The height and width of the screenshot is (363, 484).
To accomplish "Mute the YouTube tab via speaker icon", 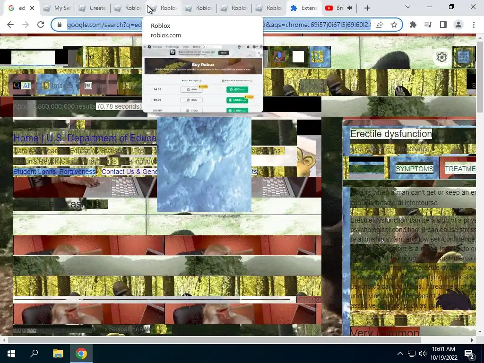I will tap(350, 8).
